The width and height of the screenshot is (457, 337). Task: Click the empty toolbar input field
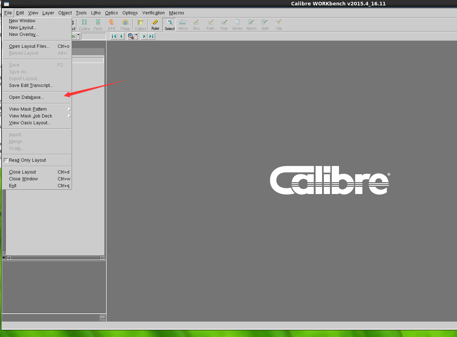click(94, 36)
